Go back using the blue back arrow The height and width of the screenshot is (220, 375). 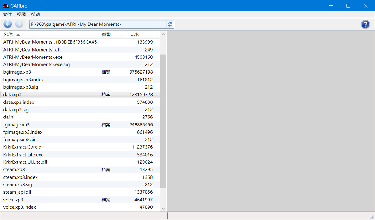click(8, 24)
